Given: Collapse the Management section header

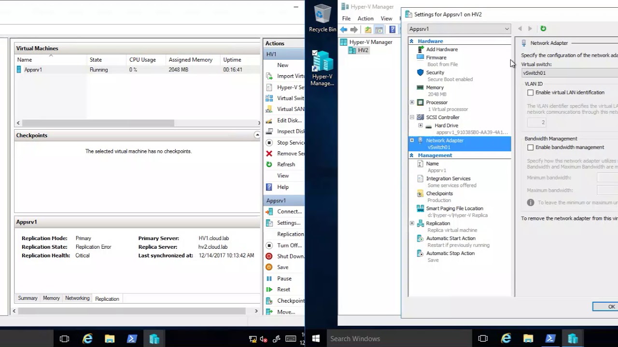Looking at the screenshot, I should [411, 156].
